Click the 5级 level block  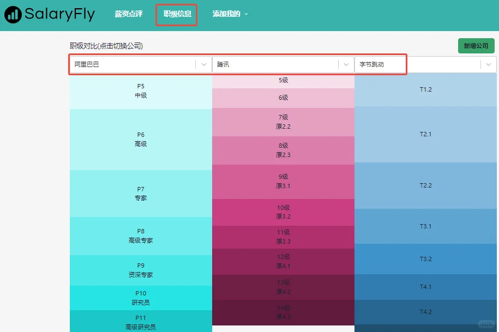(x=283, y=81)
